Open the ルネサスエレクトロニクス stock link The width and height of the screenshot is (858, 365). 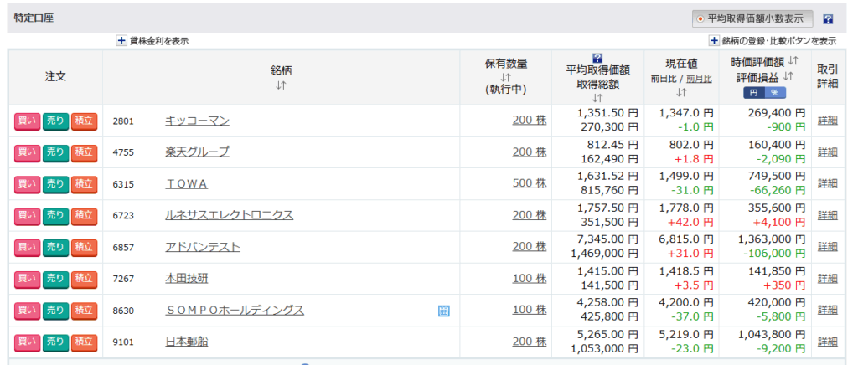point(230,215)
